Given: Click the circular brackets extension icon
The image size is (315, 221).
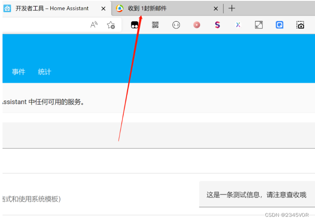Looking at the screenshot, I should 176,25.
